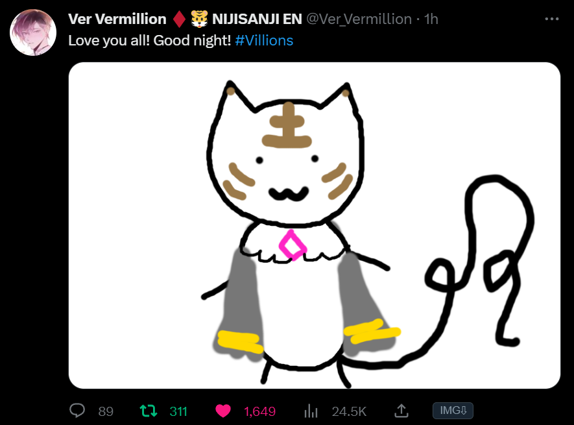This screenshot has height=425, width=574.
Task: Click the tiger face emoji in name
Action: click(x=199, y=19)
